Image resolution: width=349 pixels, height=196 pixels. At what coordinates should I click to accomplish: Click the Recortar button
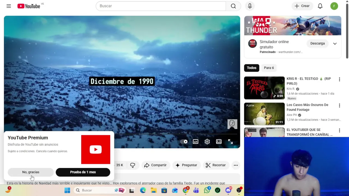point(216,165)
